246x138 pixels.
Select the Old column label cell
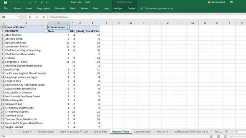pyautogui.click(x=72, y=31)
